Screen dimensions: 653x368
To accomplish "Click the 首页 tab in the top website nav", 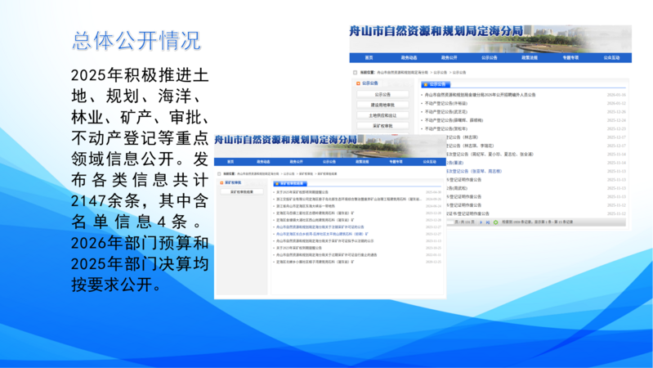I will pyautogui.click(x=369, y=58).
